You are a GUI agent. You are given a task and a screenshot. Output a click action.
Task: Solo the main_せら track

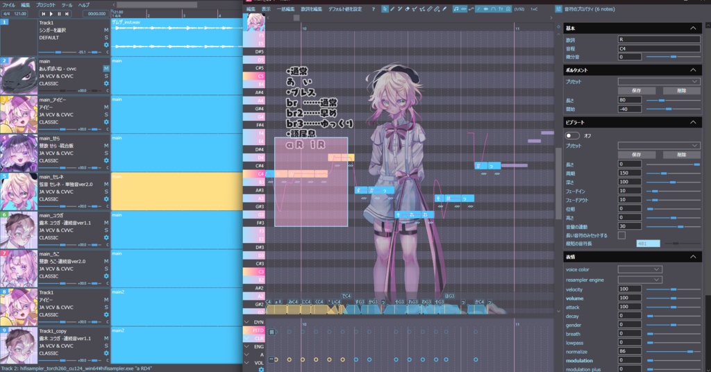point(106,153)
